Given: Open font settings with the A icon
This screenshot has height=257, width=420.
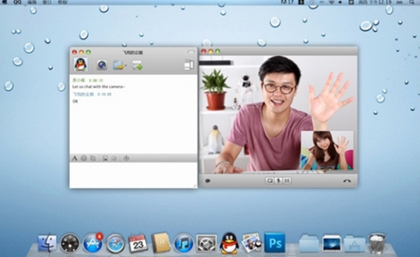Looking at the screenshot, I should pyautogui.click(x=74, y=158).
